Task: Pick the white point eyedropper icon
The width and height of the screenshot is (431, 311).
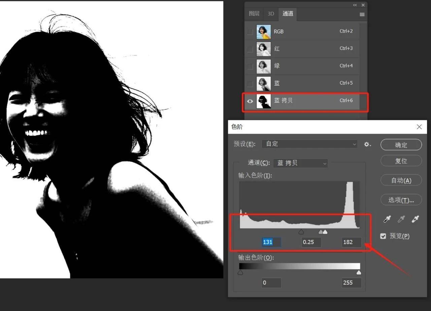Action: (x=415, y=219)
